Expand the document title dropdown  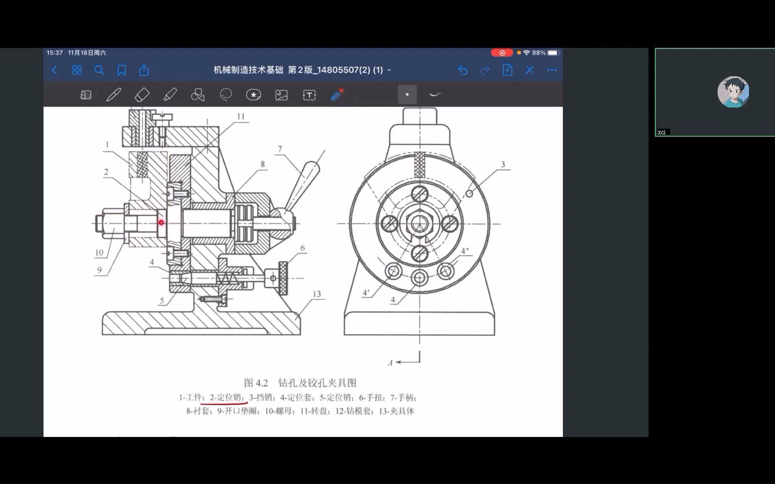click(x=389, y=70)
